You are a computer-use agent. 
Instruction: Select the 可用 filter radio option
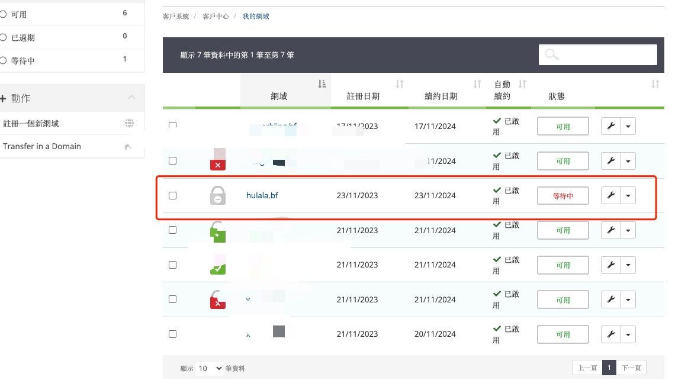coord(3,14)
